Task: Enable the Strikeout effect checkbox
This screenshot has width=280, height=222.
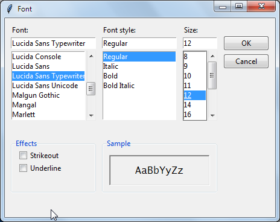Action: 23,156
